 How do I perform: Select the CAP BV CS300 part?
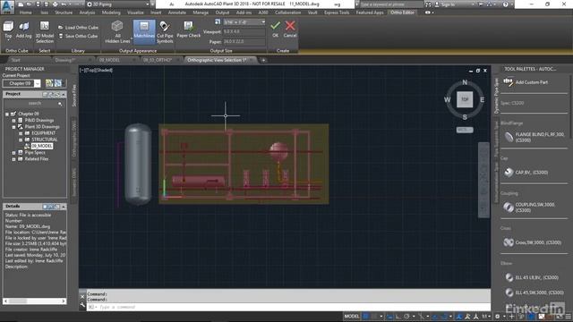pyautogui.click(x=526, y=173)
